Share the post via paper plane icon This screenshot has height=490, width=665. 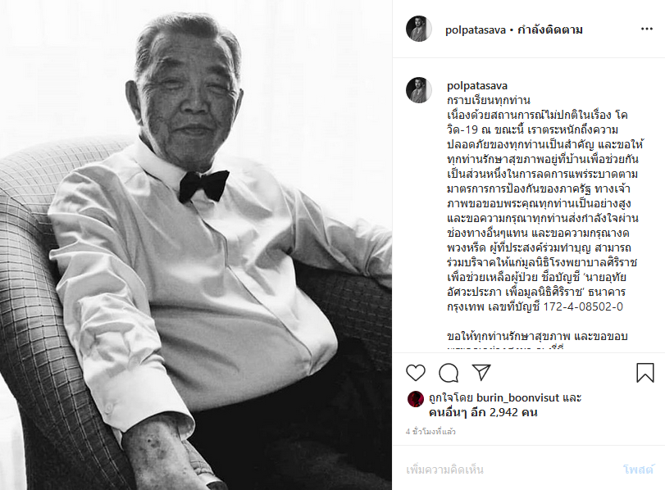[x=481, y=372]
